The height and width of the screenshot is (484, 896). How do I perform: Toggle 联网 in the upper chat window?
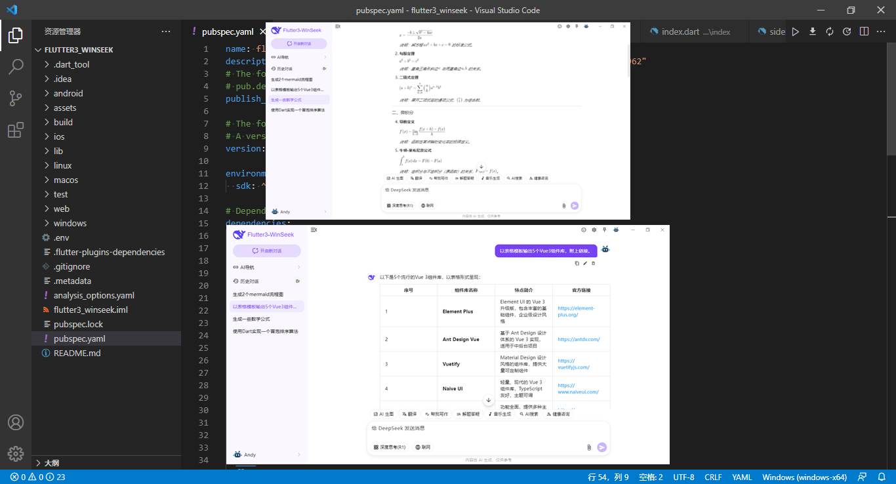point(427,205)
